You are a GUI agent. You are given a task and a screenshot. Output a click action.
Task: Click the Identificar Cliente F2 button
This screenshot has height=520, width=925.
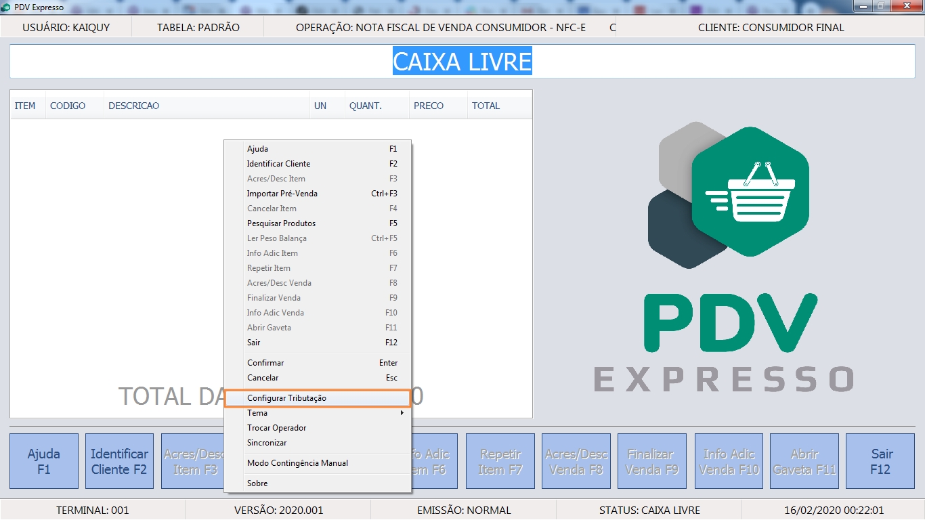[119, 461]
